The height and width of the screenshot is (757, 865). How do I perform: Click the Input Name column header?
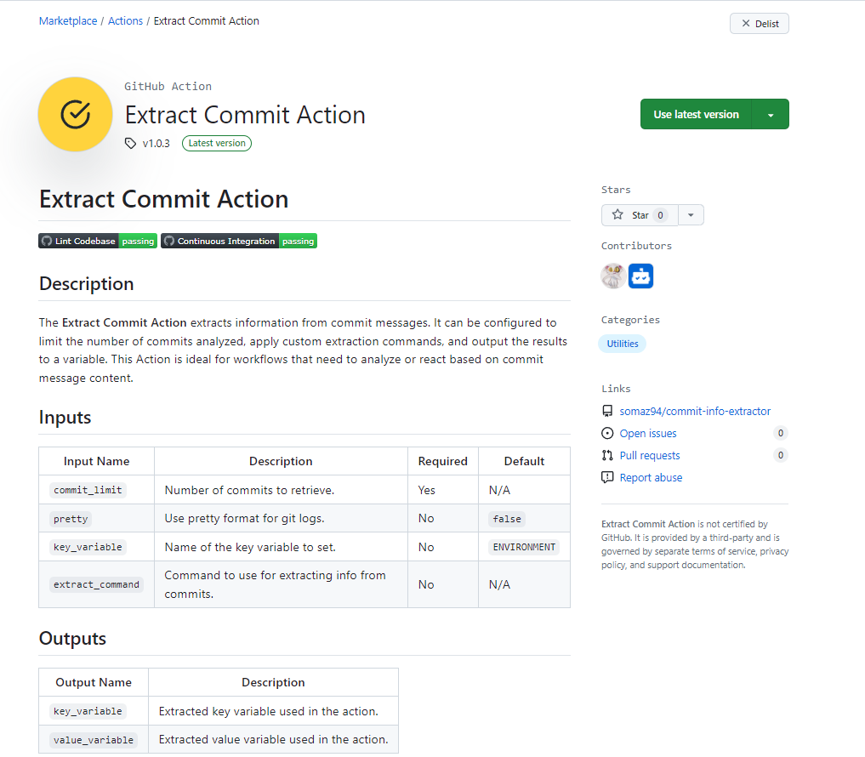click(97, 461)
